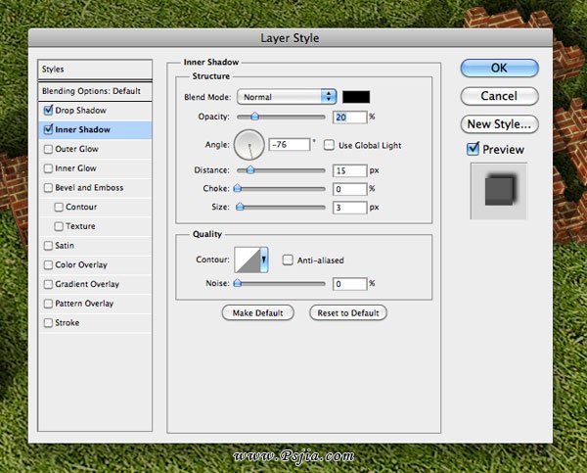Open the Blend Mode dropdown
587x473 pixels.
(x=287, y=97)
